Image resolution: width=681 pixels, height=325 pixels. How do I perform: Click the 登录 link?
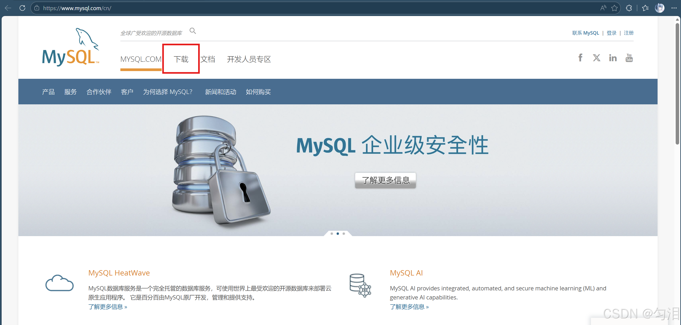click(x=611, y=33)
